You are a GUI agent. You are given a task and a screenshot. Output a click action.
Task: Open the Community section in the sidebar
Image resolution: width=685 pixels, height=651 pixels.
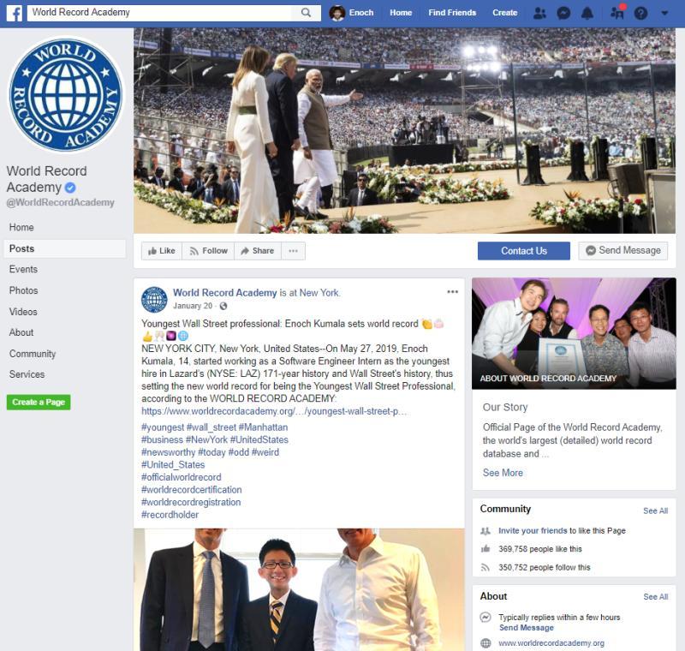click(33, 354)
